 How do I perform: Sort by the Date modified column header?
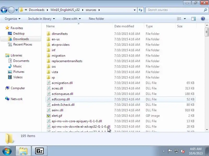[x=124, y=26]
